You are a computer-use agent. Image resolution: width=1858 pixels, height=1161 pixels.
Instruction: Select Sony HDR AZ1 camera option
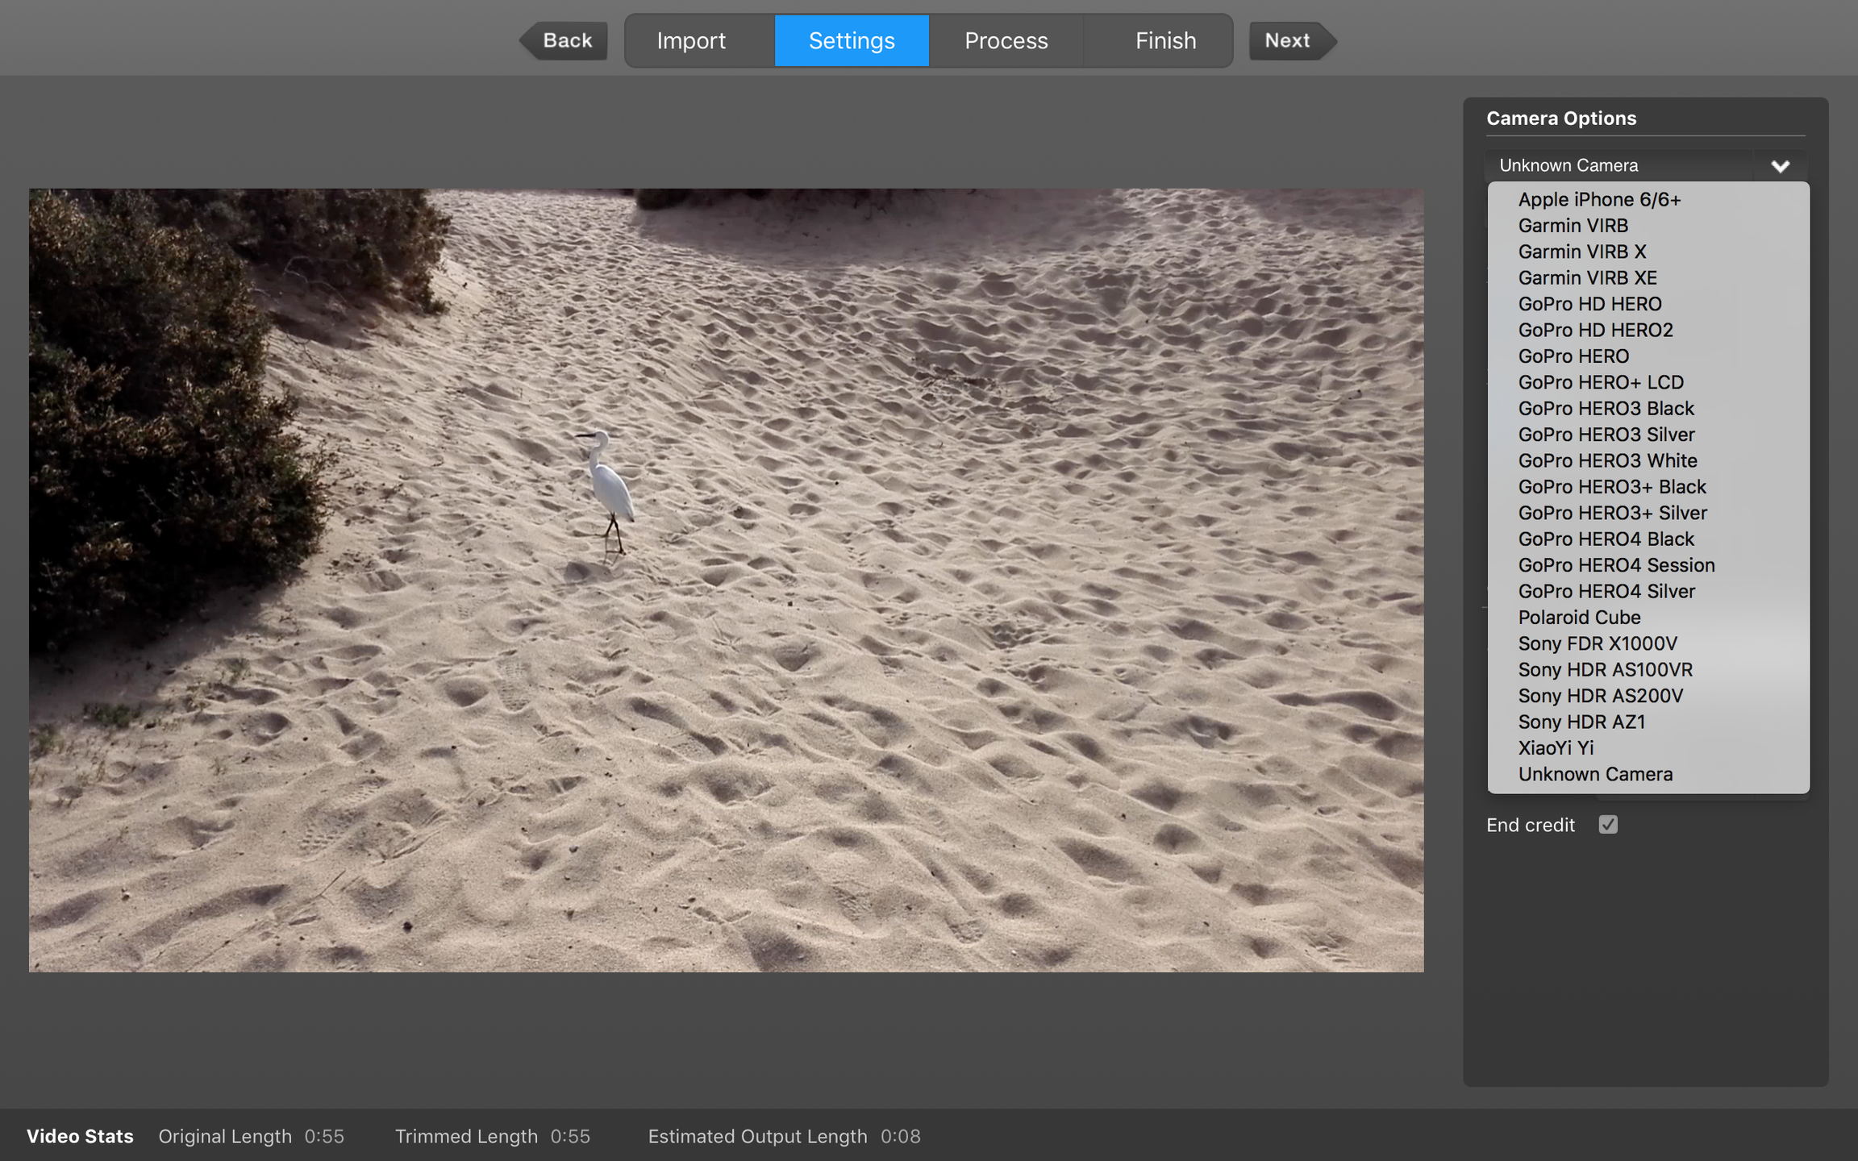[1648, 722]
